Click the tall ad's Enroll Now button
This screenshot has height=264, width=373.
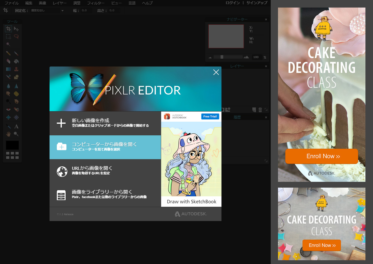tap(322, 156)
